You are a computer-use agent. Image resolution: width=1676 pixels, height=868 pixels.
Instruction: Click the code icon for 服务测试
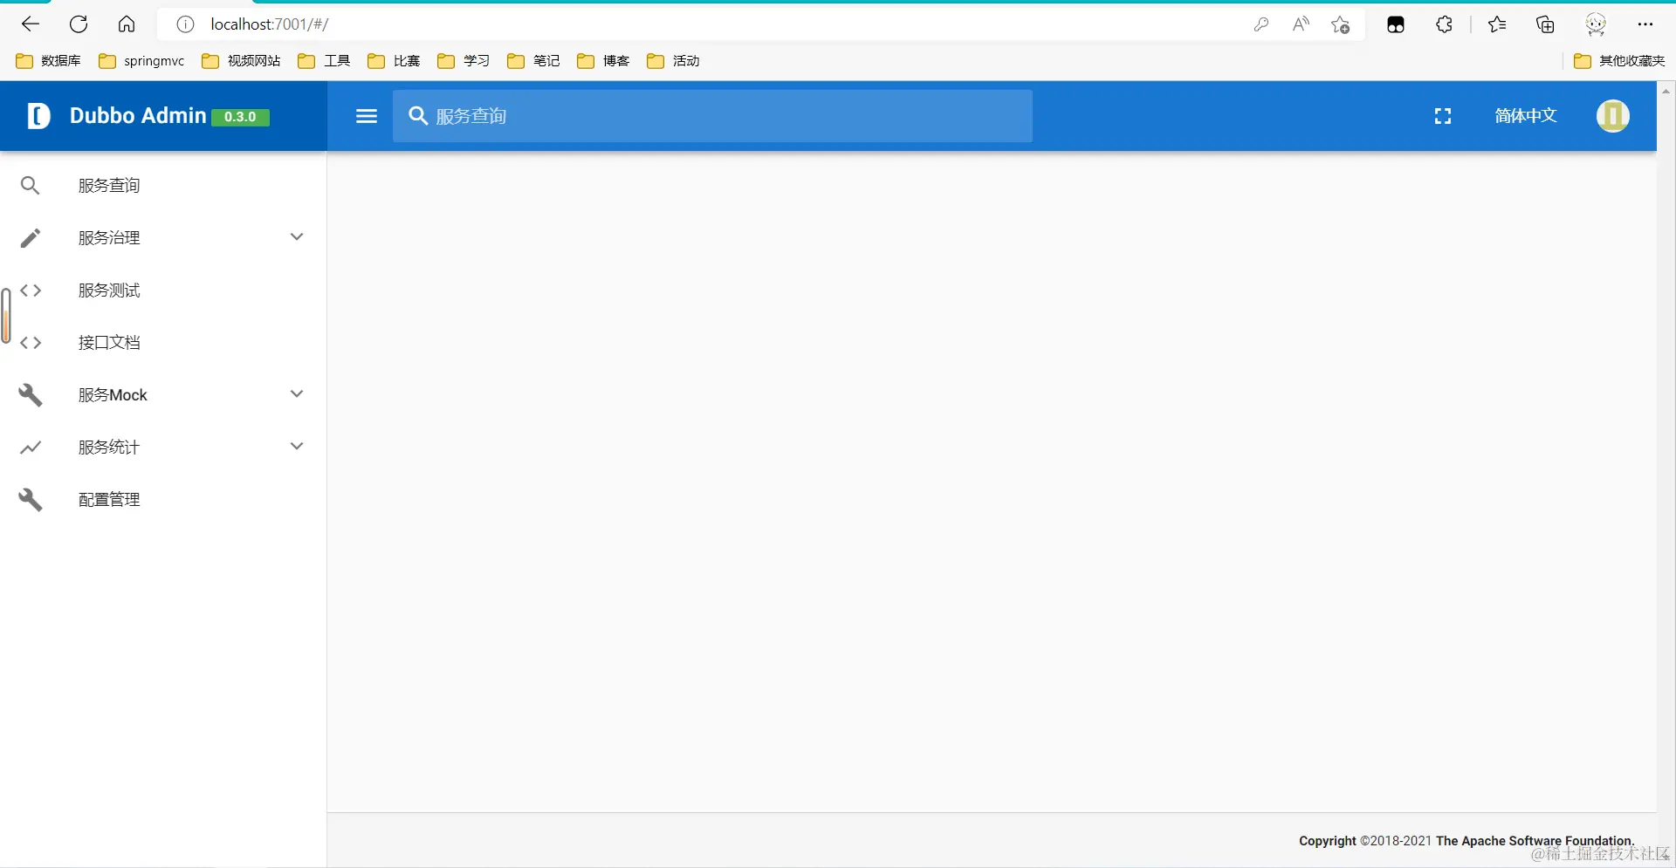31,290
